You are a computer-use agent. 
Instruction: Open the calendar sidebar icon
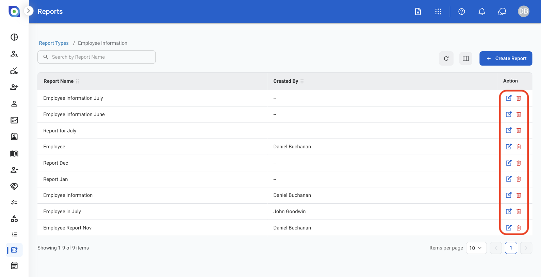(x=14, y=266)
